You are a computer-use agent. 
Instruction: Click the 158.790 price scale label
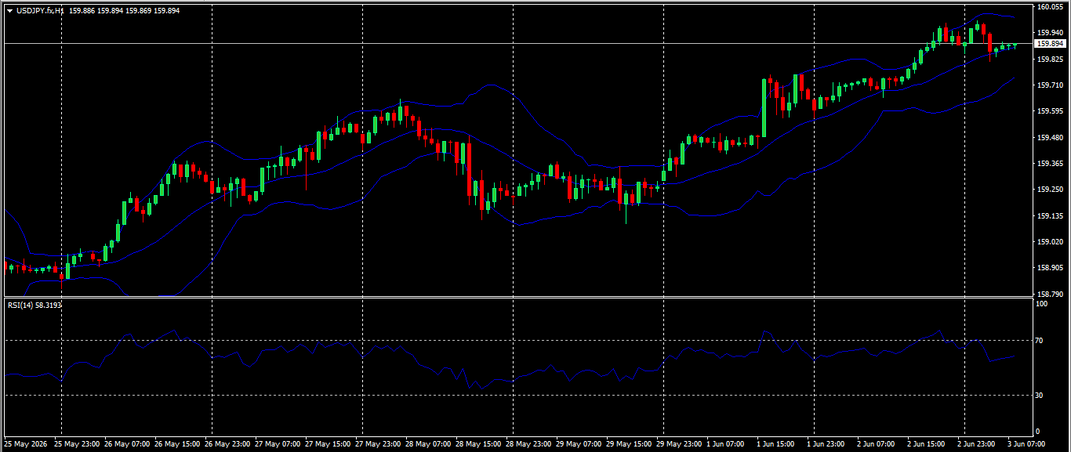[x=1049, y=294]
